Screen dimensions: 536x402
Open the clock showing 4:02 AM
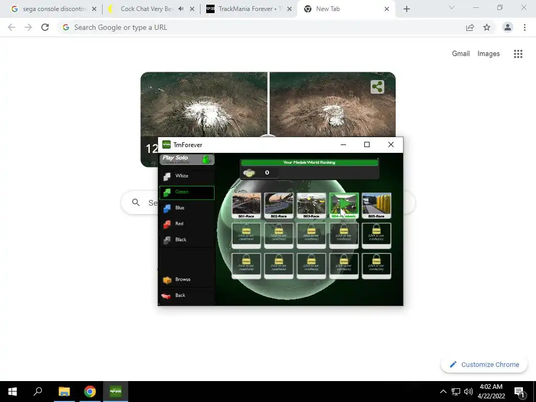(491, 392)
